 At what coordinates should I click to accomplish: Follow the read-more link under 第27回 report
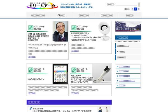click(x=75, y=93)
